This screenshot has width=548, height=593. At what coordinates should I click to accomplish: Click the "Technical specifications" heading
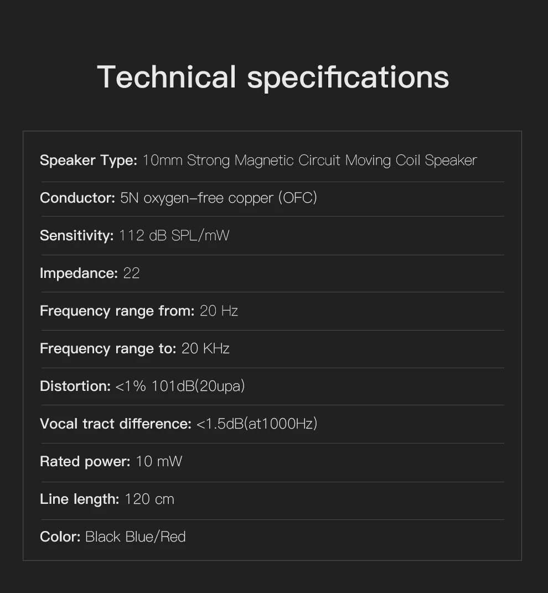[273, 76]
